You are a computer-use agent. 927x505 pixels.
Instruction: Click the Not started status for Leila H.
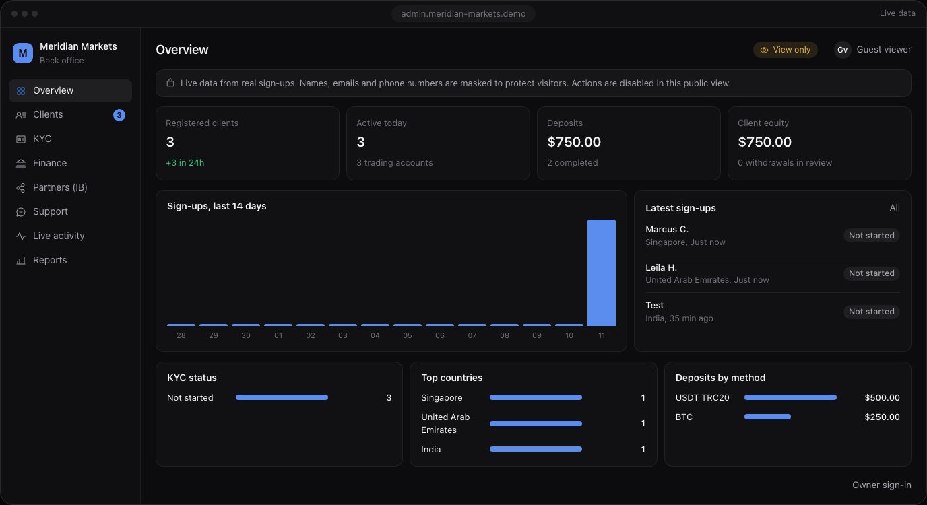point(872,273)
